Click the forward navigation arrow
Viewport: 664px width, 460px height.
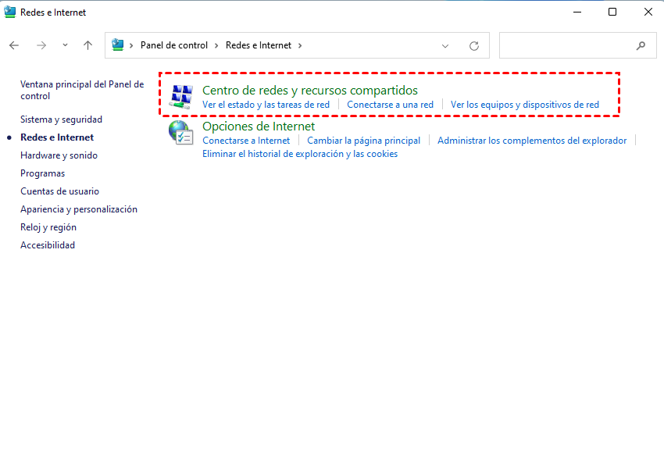point(41,45)
